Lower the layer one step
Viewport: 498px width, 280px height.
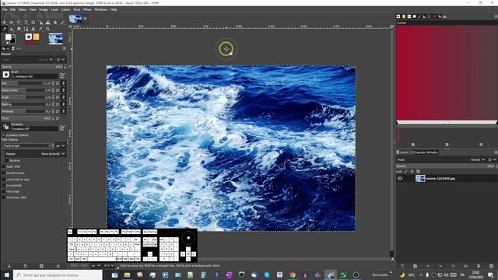(x=440, y=266)
